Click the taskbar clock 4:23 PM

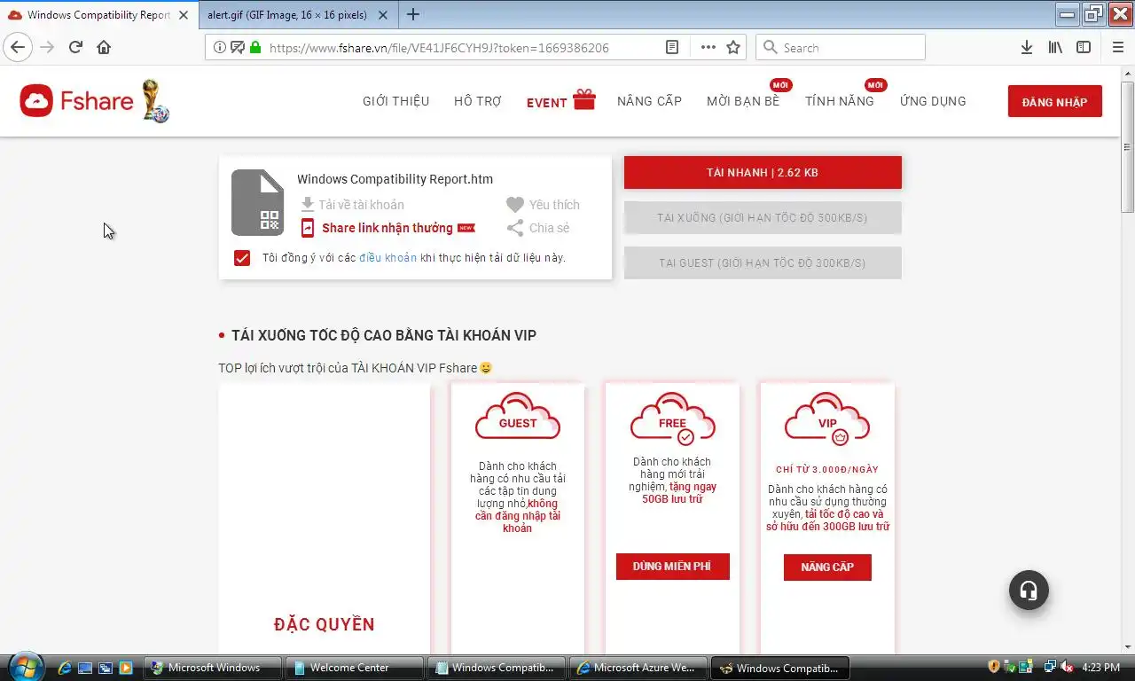coord(1100,668)
